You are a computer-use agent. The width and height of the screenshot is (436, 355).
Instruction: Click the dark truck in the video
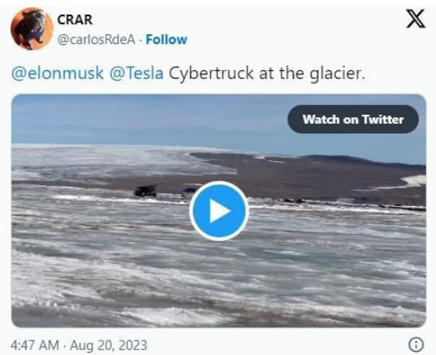coord(146,191)
